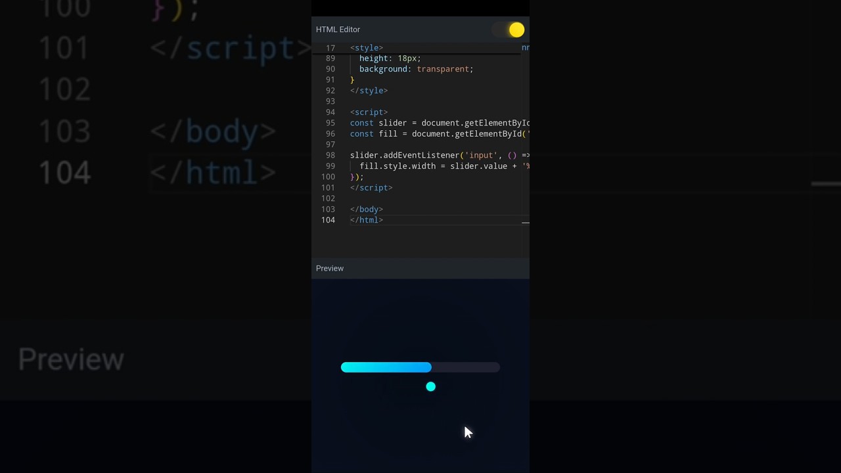The width and height of the screenshot is (841, 473).
Task: Click the "HTML Editor" panel title
Action: pyautogui.click(x=338, y=30)
